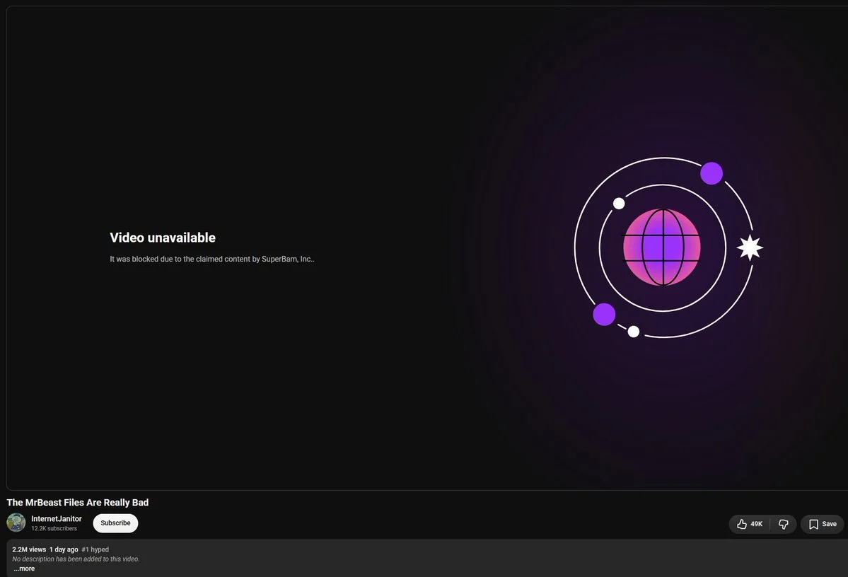
Task: Open the InternetJanitor channel name link
Action: click(x=57, y=518)
